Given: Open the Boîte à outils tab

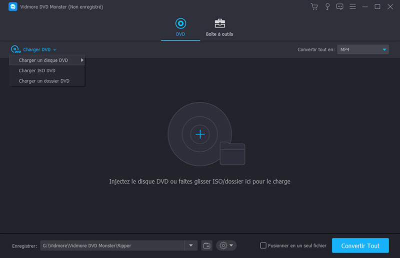Looking at the screenshot, I should (219, 27).
